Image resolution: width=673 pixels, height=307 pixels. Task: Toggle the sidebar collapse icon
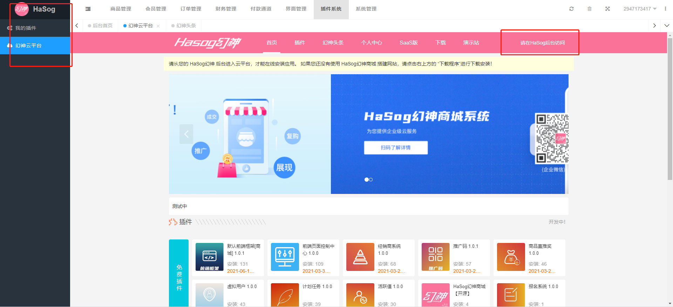[88, 9]
